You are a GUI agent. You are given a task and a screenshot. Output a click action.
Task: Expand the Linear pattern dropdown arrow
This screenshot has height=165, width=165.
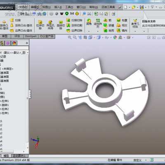pyautogui.click(x=98, y=31)
